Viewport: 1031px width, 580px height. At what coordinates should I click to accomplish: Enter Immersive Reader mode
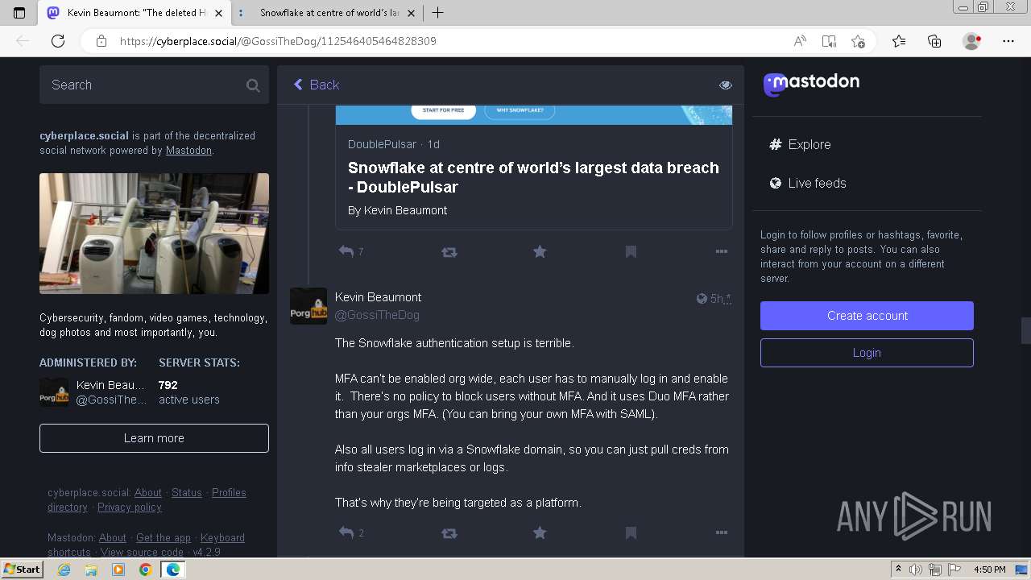coord(829,41)
